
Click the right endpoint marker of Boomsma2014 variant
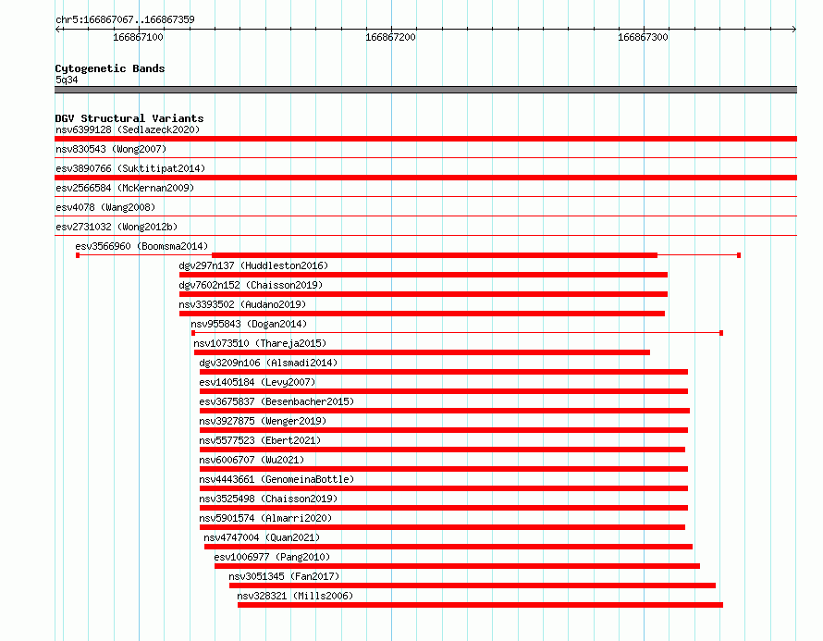pyautogui.click(x=739, y=255)
